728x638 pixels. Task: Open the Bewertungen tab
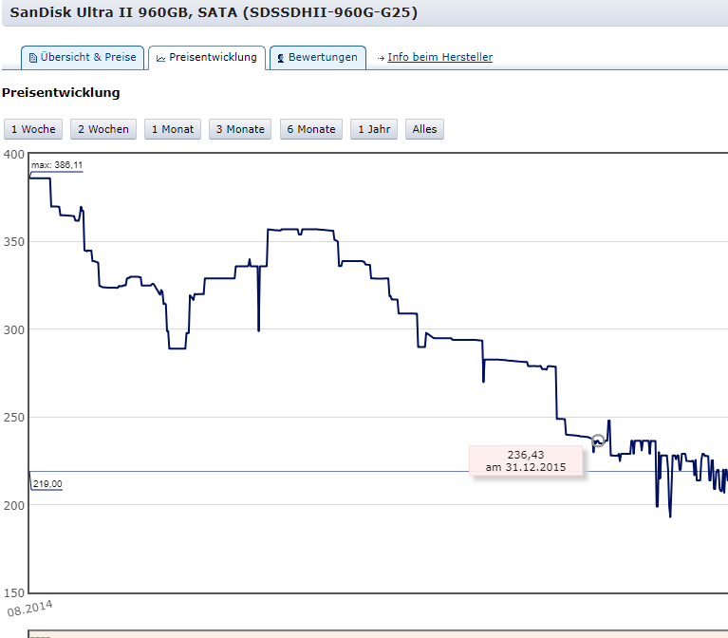[318, 58]
